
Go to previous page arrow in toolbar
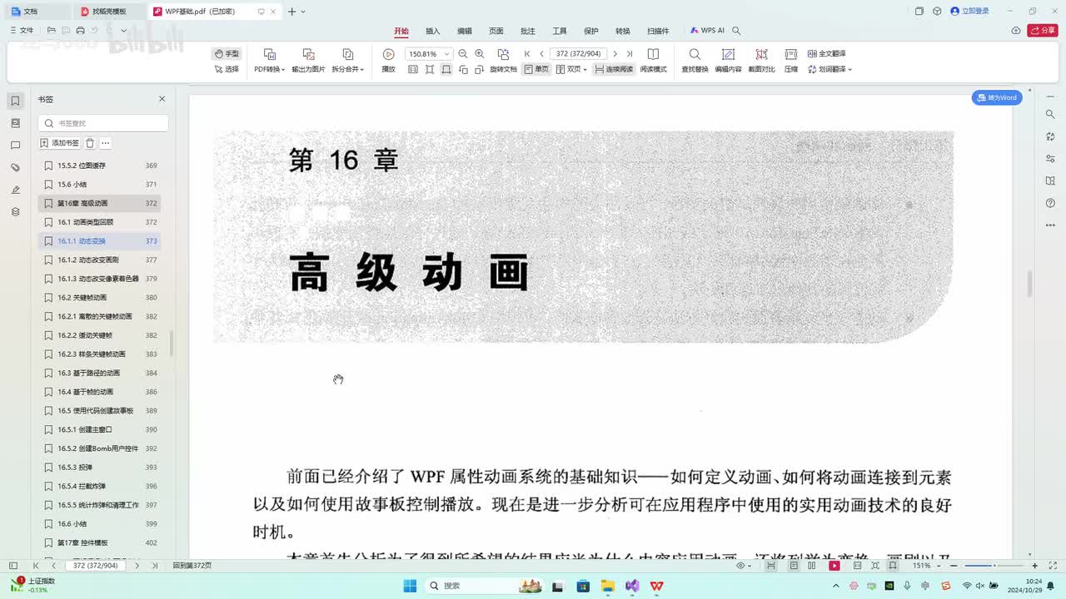coord(541,54)
